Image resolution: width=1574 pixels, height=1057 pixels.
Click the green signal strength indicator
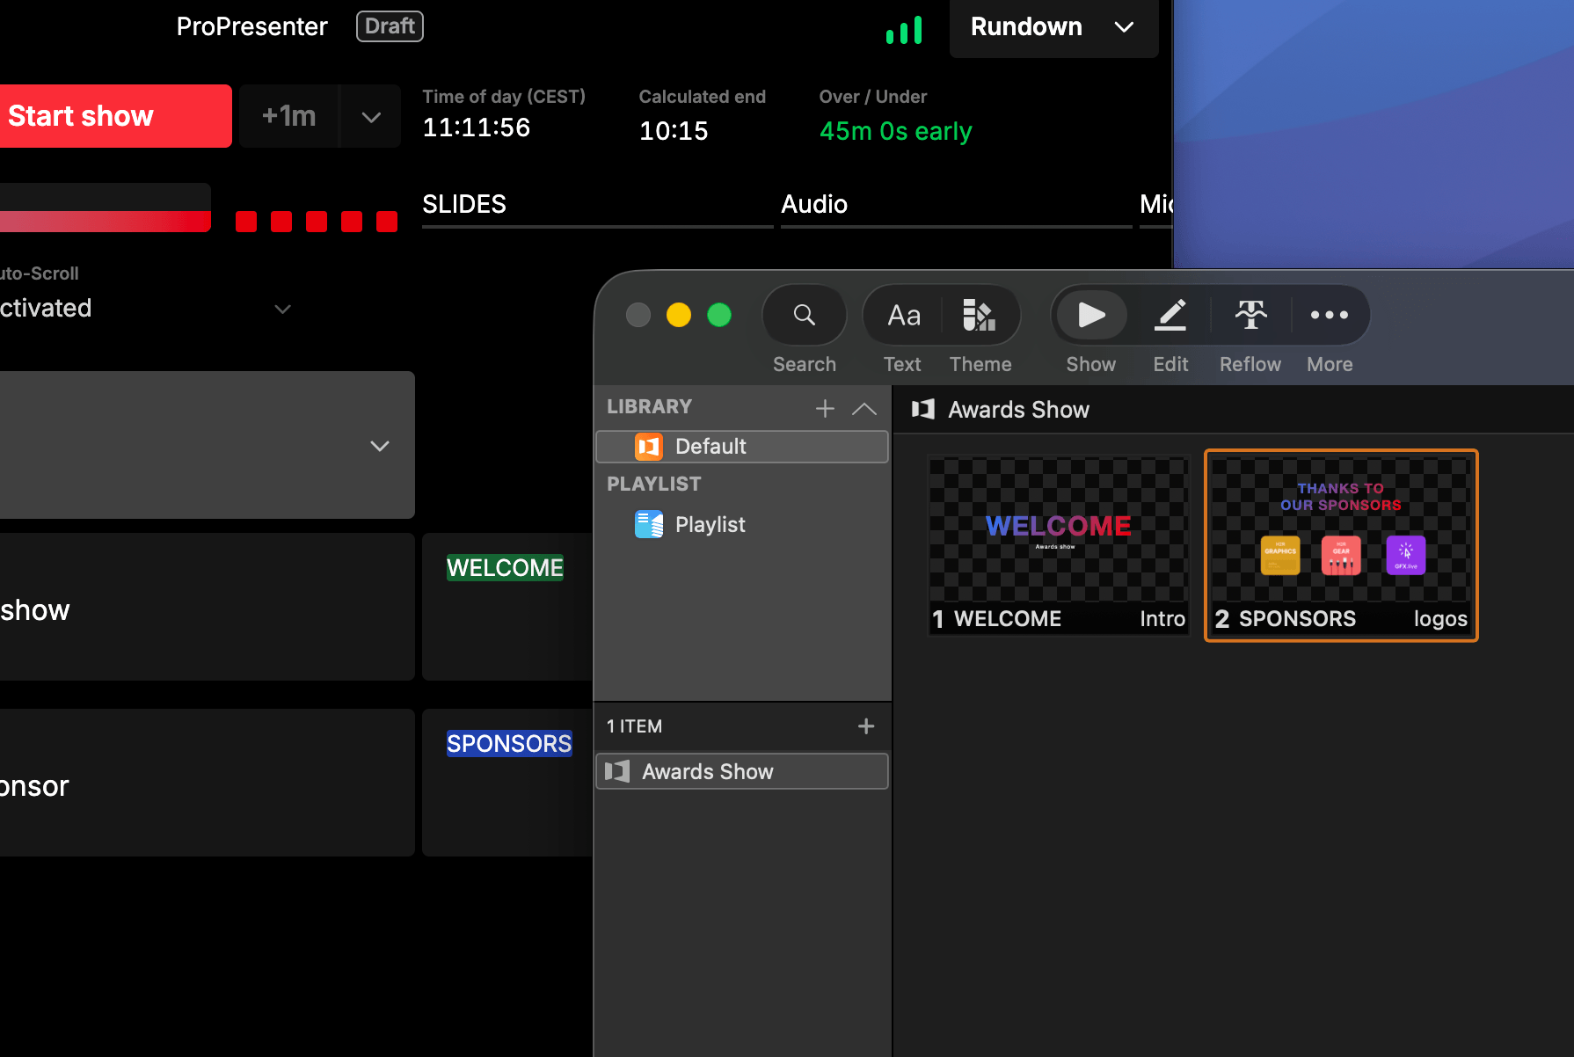904,30
